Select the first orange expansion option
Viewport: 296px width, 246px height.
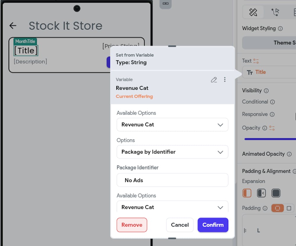247,193
